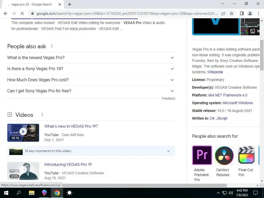The width and height of the screenshot is (264, 198).
Task: Open File Explorer from the taskbar
Action: (x=31, y=193)
